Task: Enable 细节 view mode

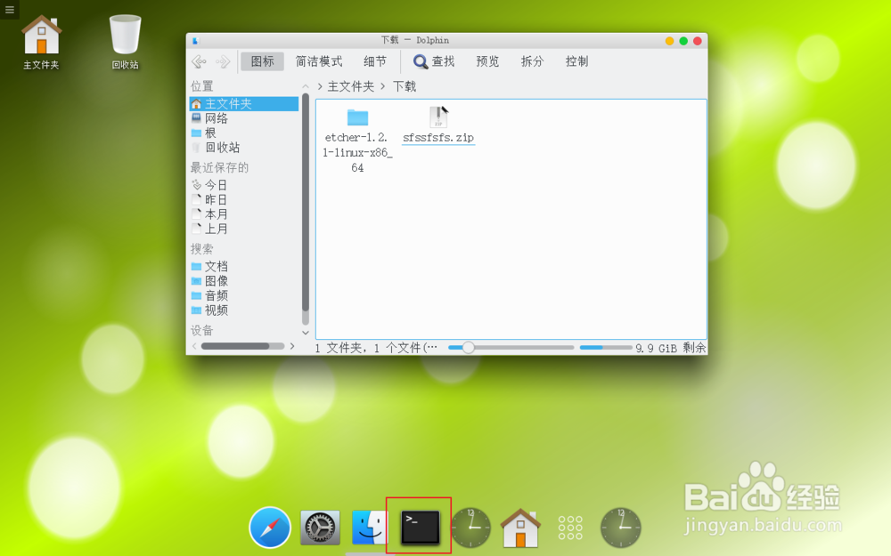Action: tap(374, 61)
